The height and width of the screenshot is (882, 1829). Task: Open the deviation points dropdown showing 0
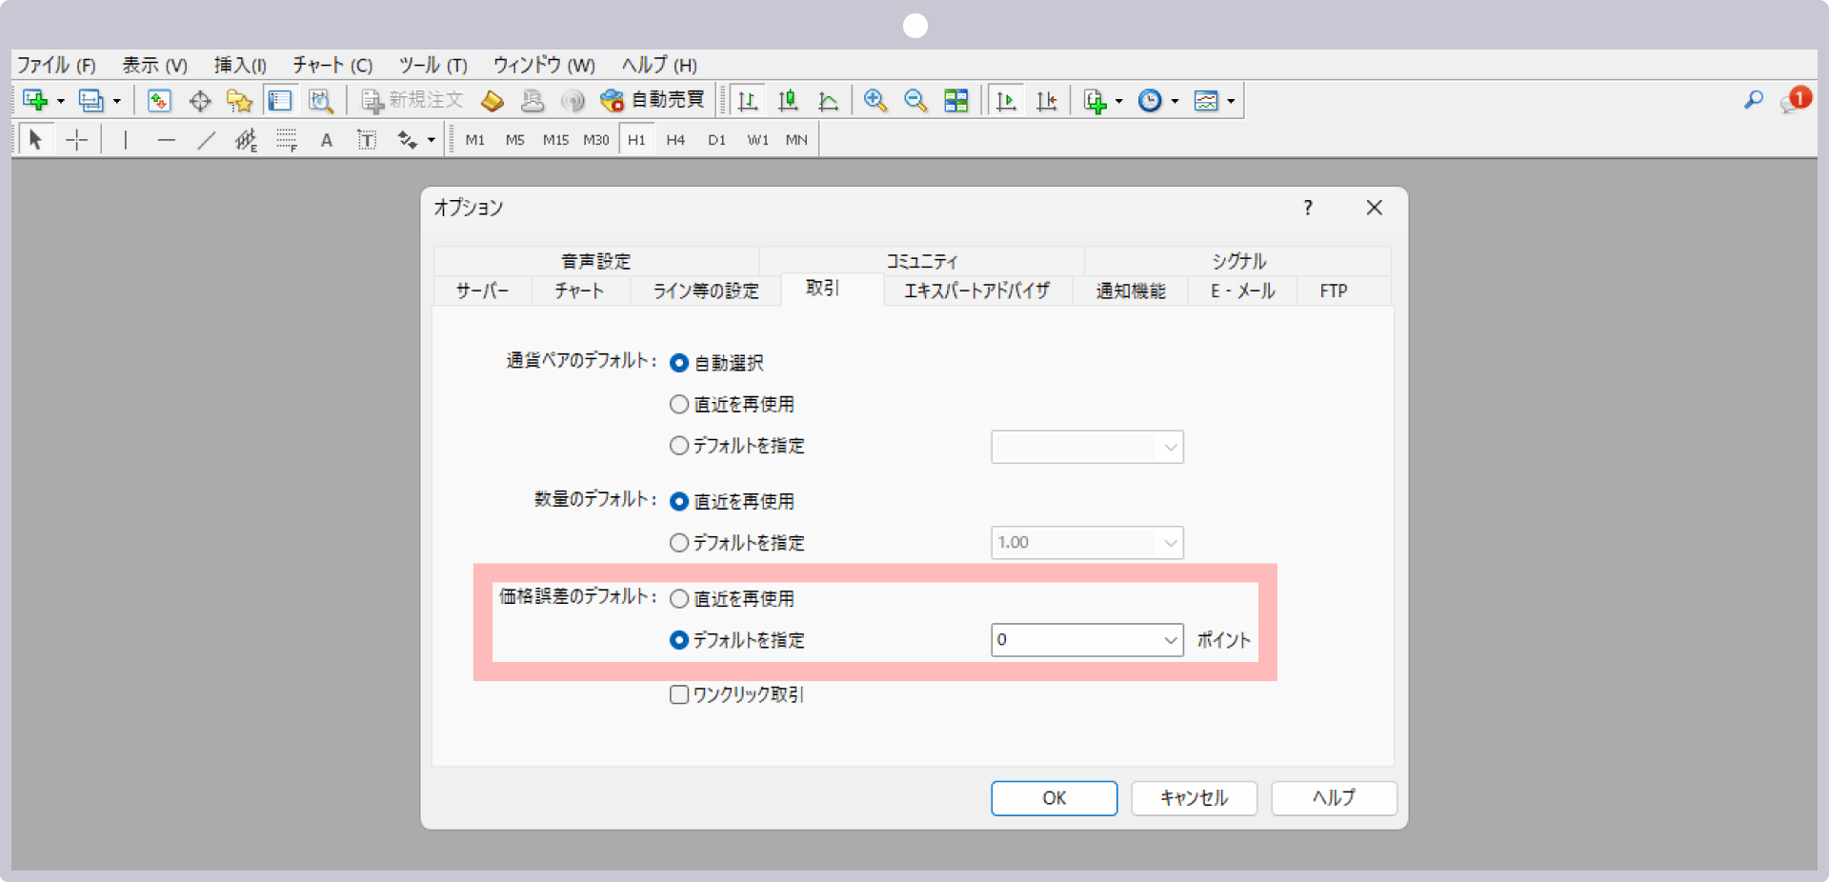1087,640
